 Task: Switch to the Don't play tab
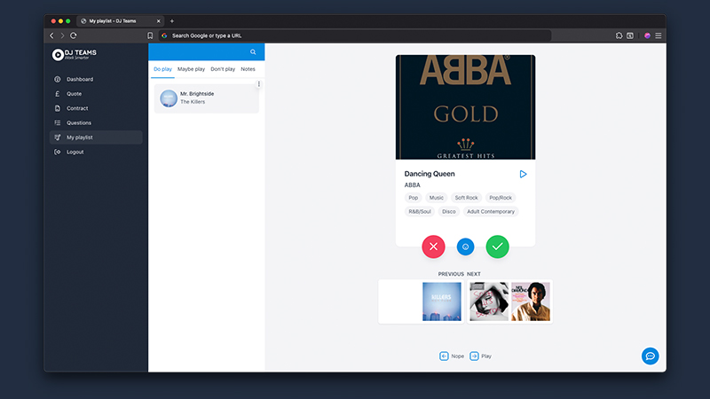(223, 69)
